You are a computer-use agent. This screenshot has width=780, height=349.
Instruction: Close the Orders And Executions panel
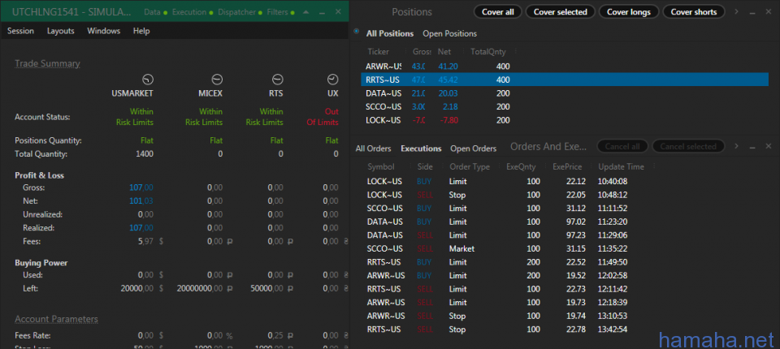(769, 146)
